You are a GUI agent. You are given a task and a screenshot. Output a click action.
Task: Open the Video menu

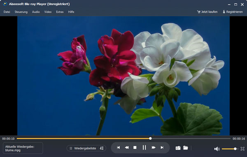[x=48, y=12]
